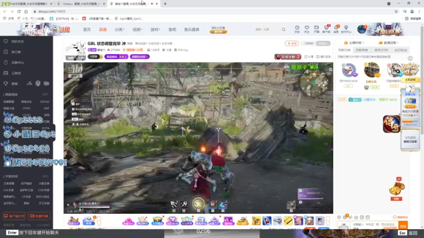Open the 鱼吧 navigation item
Image resolution: width=424 pixels, height=238 pixels.
pyautogui.click(x=172, y=30)
